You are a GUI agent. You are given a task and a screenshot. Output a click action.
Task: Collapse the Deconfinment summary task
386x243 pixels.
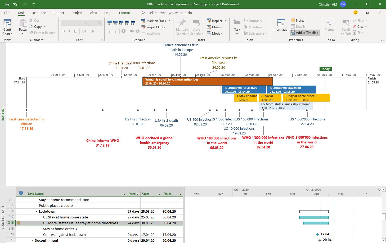click(x=33, y=240)
